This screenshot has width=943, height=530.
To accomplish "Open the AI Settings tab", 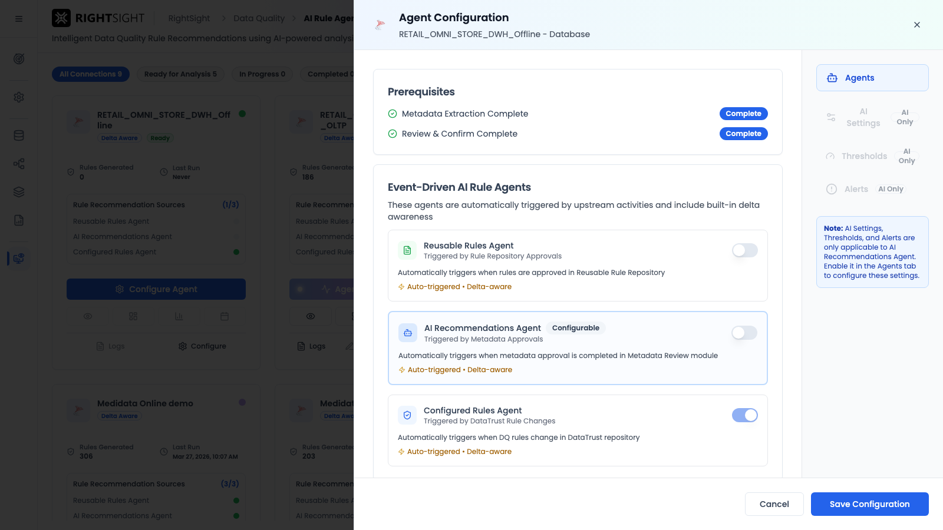I will pos(872,117).
